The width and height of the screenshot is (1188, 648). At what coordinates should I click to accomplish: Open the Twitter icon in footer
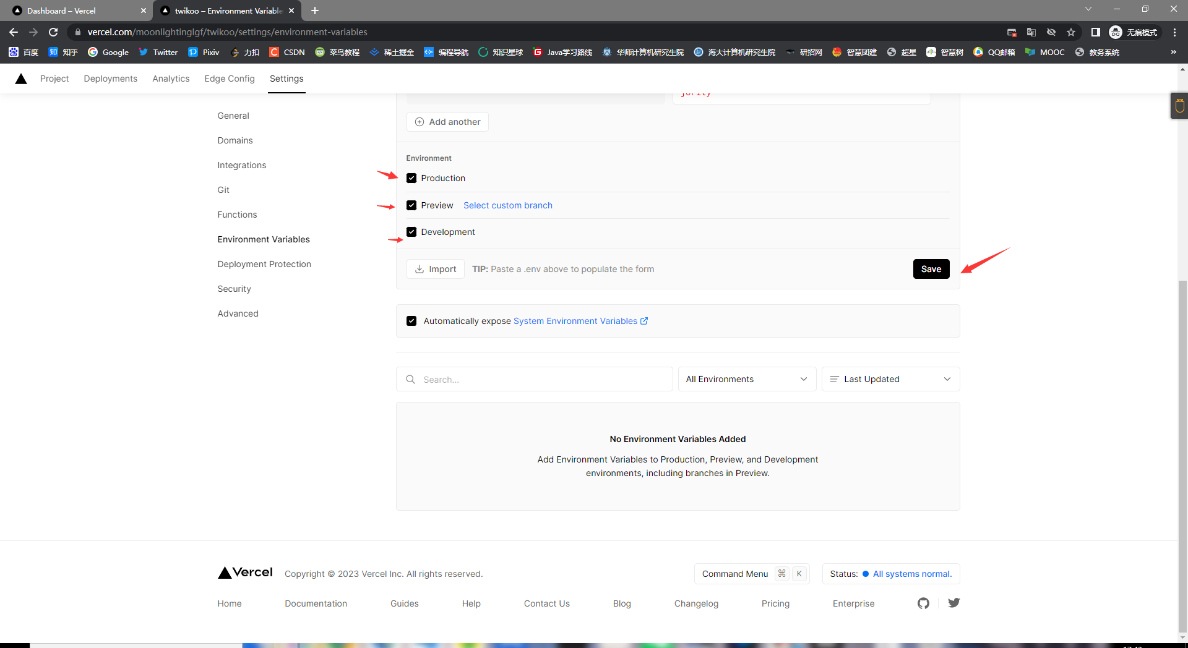[953, 603]
